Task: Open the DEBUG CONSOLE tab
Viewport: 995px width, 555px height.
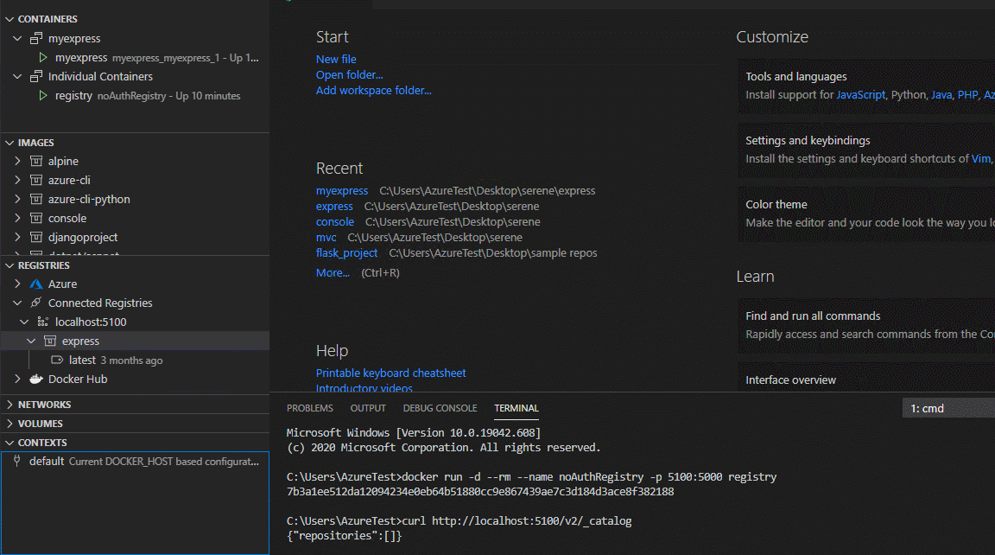Action: (440, 408)
